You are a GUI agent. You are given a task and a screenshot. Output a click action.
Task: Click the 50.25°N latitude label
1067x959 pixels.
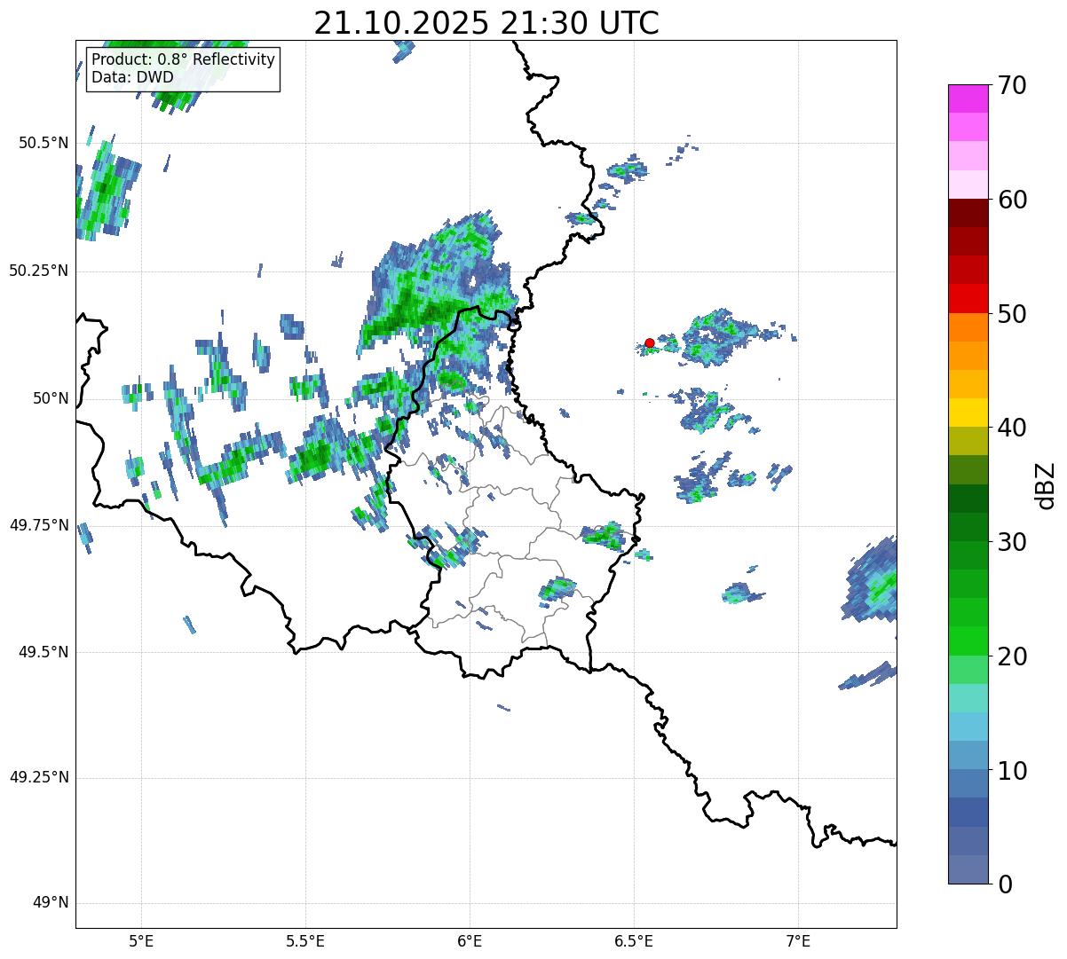pyautogui.click(x=39, y=271)
